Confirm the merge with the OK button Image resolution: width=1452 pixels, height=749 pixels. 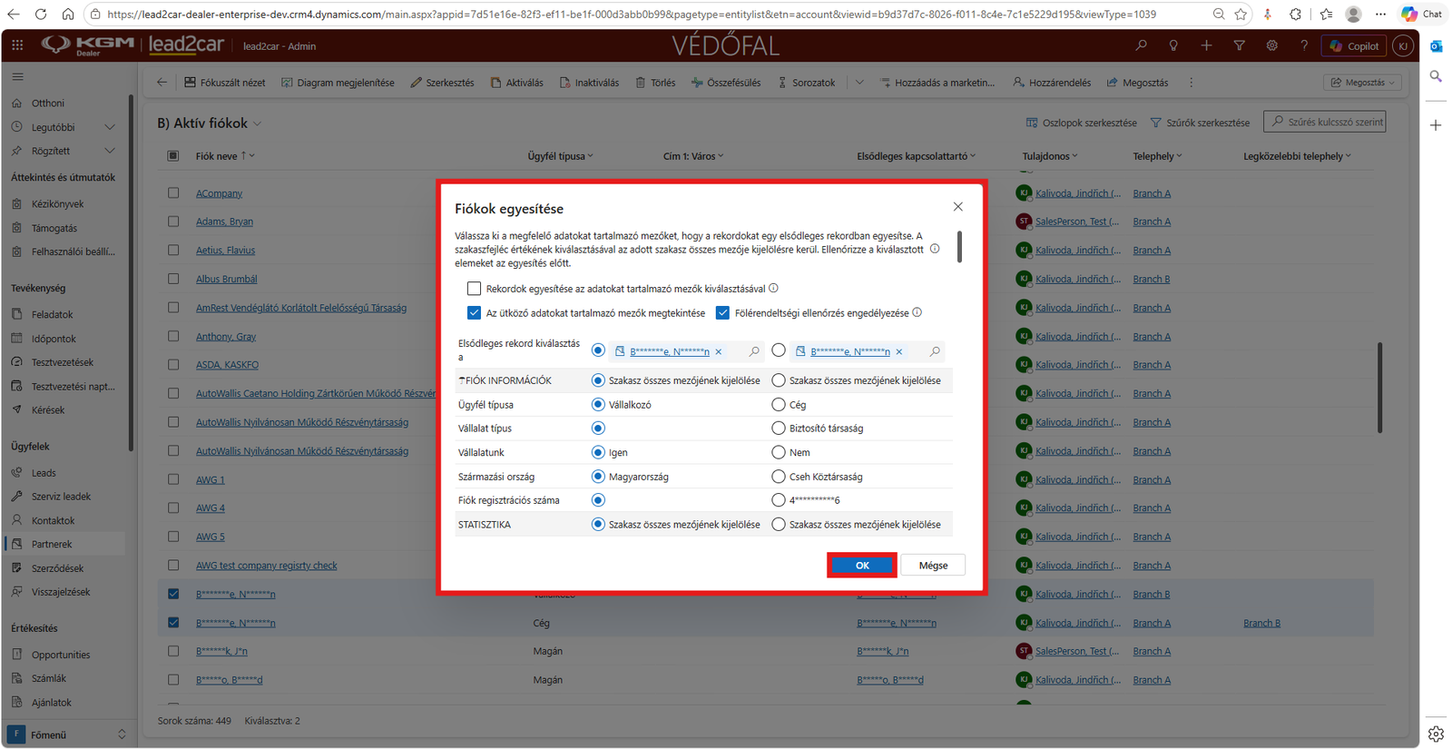tap(862, 565)
